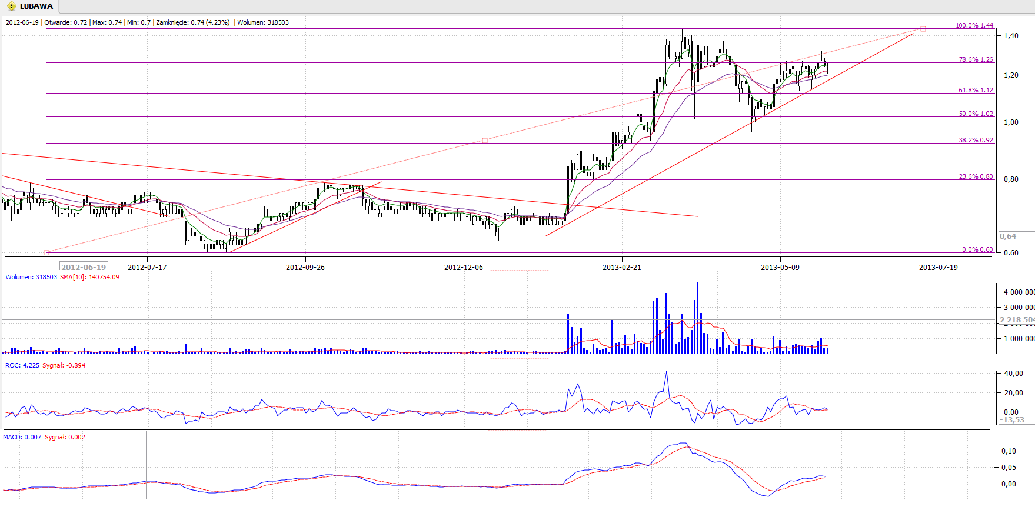Click the 20,00 ROC axis label
The width and height of the screenshot is (1035, 510).
click(1013, 393)
